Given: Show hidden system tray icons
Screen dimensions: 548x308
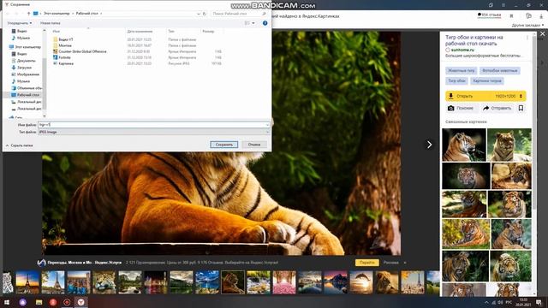Looking at the screenshot, I should tap(486, 302).
